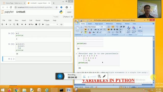This screenshot has width=163, height=92.
Task: Expand the Editing group dropdown
Action: pos(140,30)
